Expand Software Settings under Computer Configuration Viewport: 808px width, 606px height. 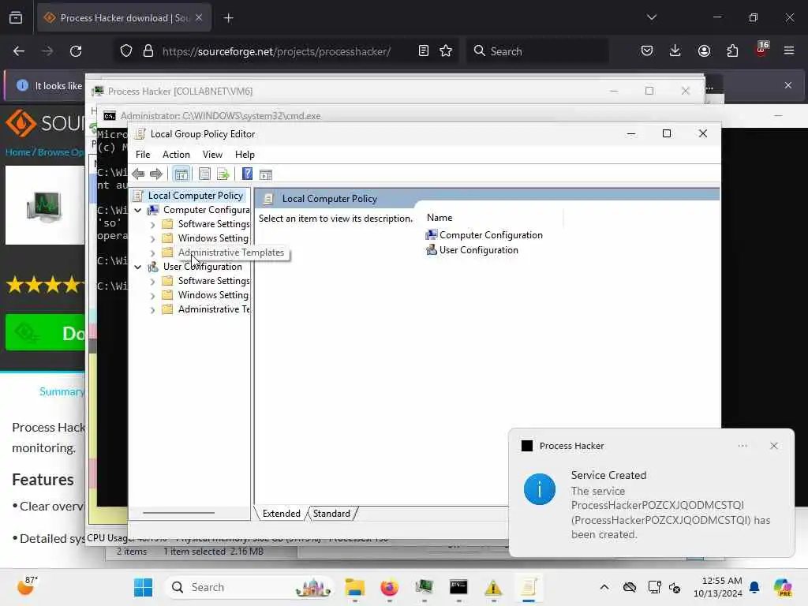152,225
